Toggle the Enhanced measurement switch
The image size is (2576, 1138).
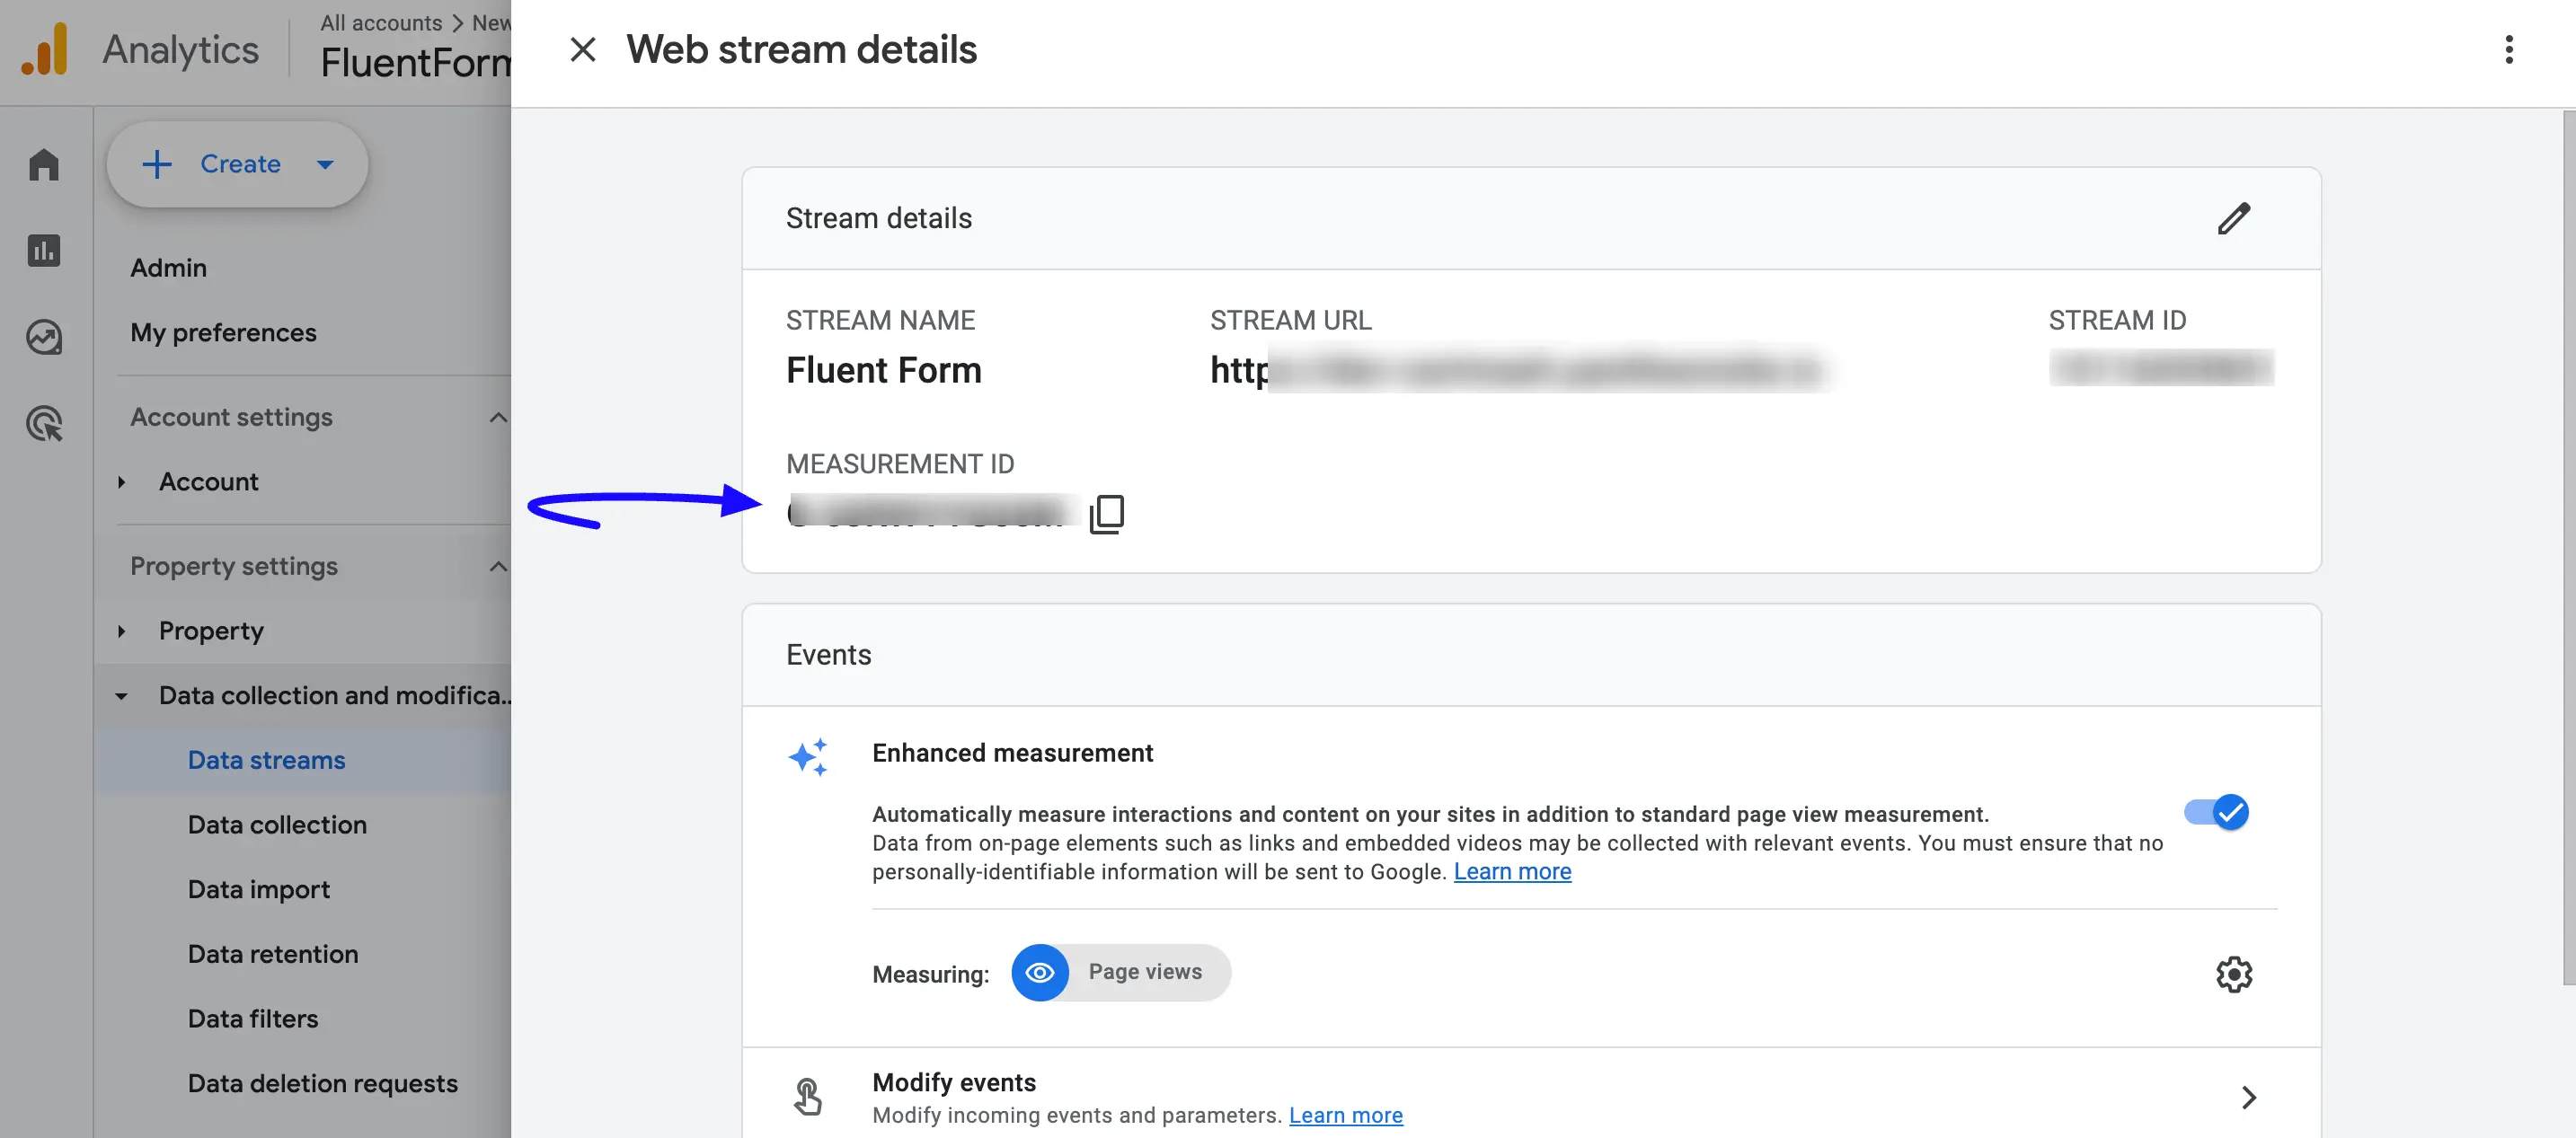(2216, 812)
